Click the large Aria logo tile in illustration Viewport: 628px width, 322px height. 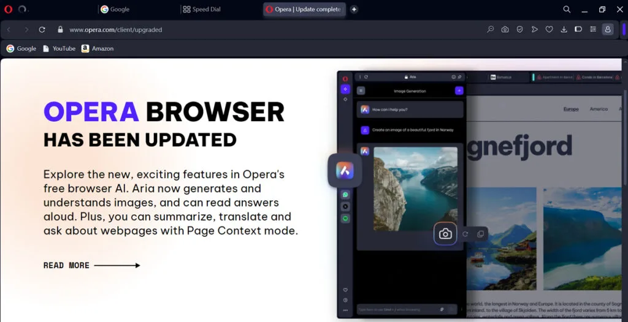(x=345, y=170)
